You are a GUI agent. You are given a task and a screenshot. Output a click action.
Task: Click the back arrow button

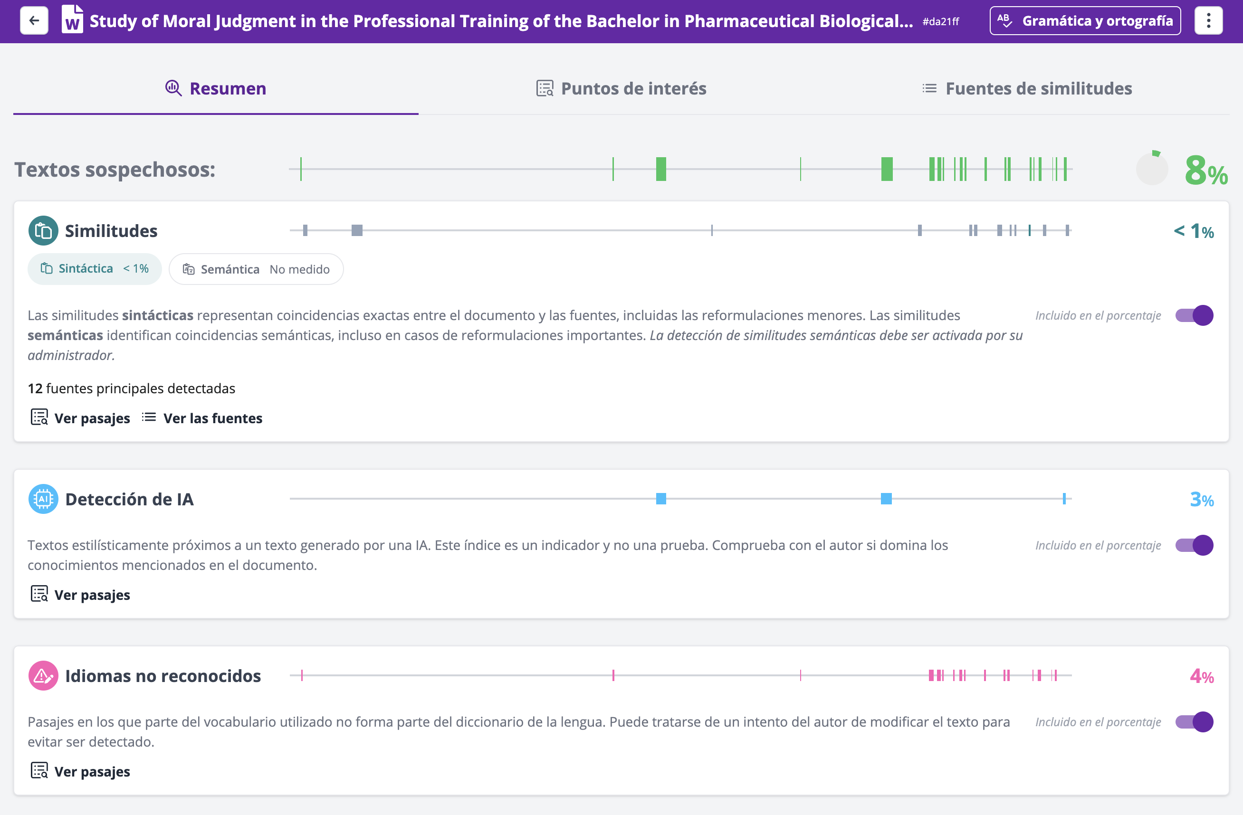[34, 21]
